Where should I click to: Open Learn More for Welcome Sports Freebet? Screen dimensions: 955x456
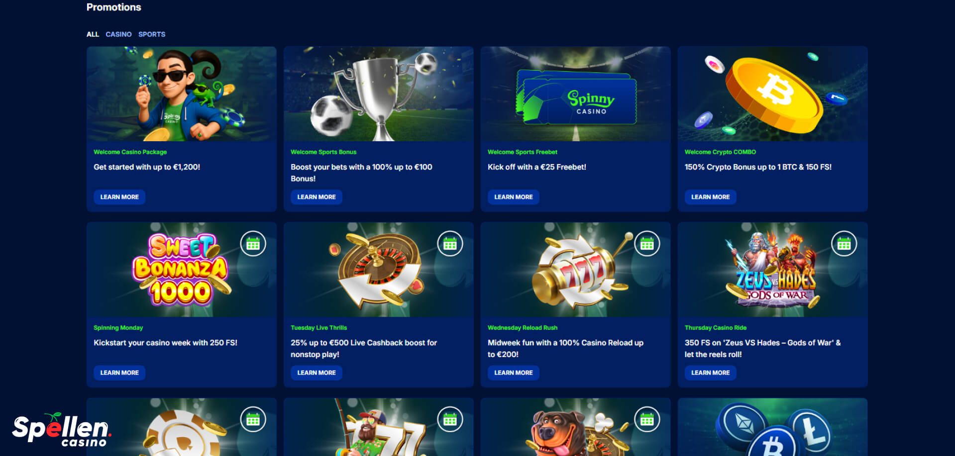pyautogui.click(x=514, y=197)
